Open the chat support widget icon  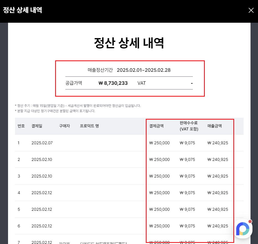tap(243, 229)
